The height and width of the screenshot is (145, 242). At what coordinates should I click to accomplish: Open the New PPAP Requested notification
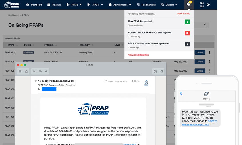point(159,23)
